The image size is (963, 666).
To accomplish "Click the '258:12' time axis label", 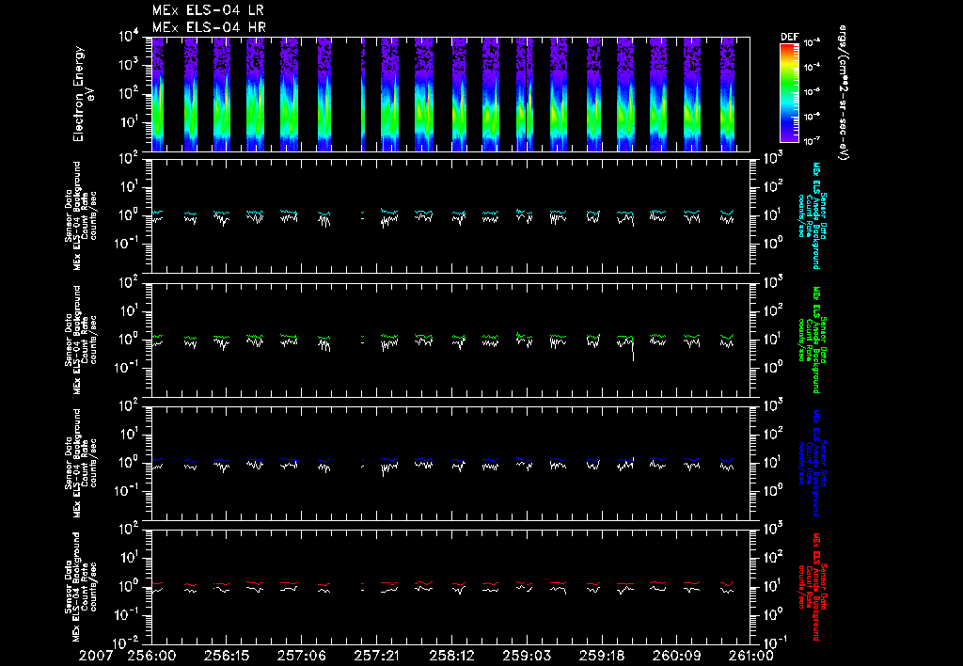I will 450,656.
